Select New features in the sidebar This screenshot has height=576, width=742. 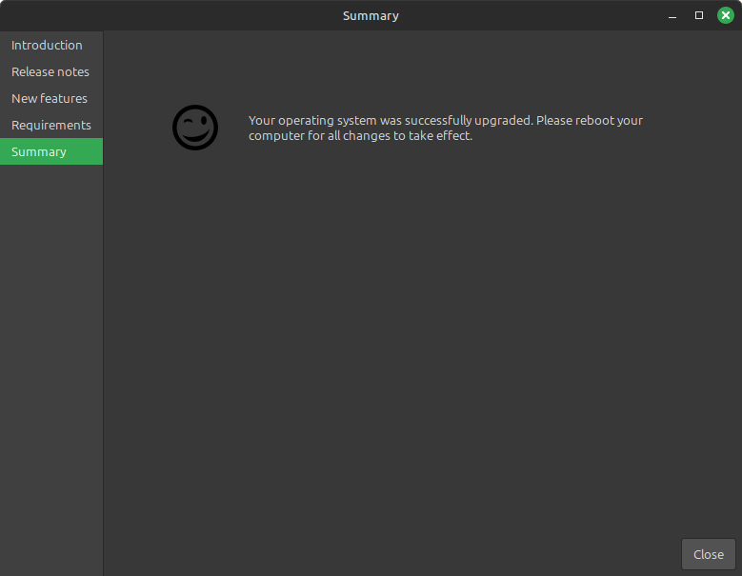click(x=50, y=98)
